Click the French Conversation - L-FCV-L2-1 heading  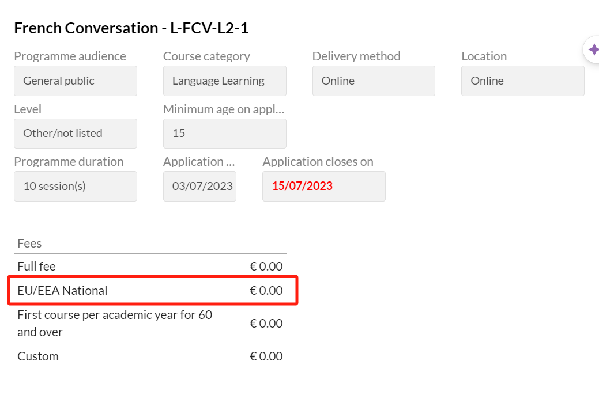click(x=131, y=28)
